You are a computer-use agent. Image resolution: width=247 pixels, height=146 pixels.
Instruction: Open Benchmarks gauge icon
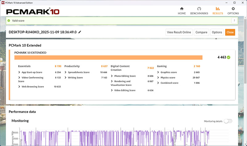tap(199, 9)
